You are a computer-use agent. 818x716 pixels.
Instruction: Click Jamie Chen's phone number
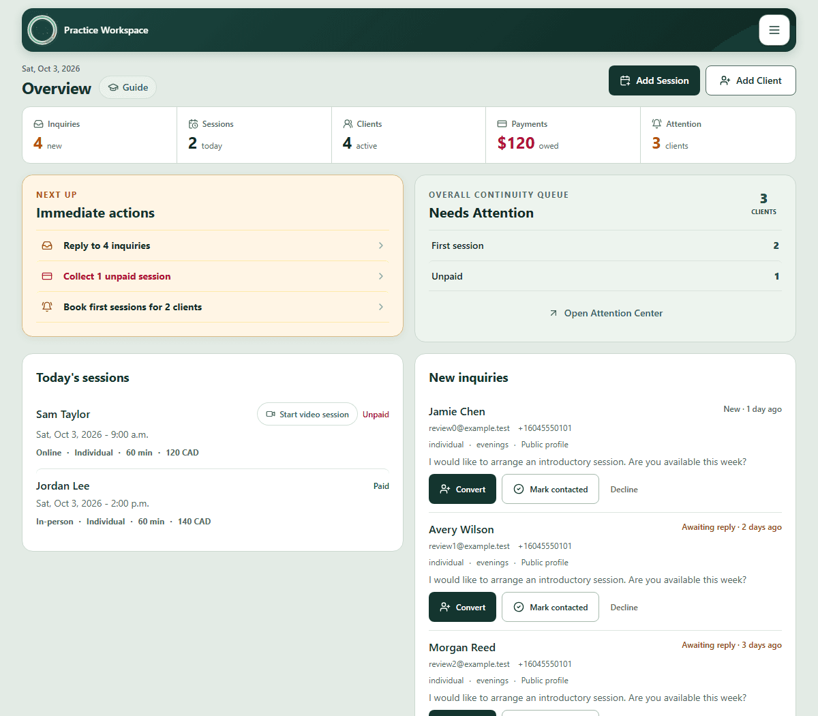[545, 428]
